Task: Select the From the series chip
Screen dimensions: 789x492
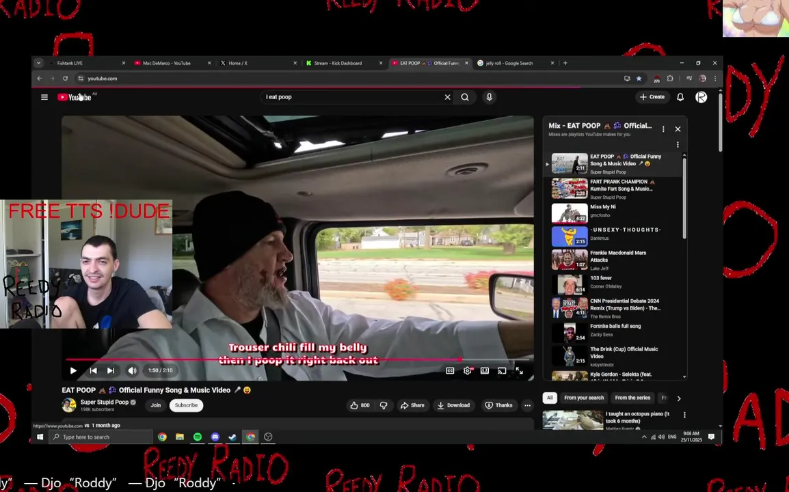Action: tap(632, 398)
